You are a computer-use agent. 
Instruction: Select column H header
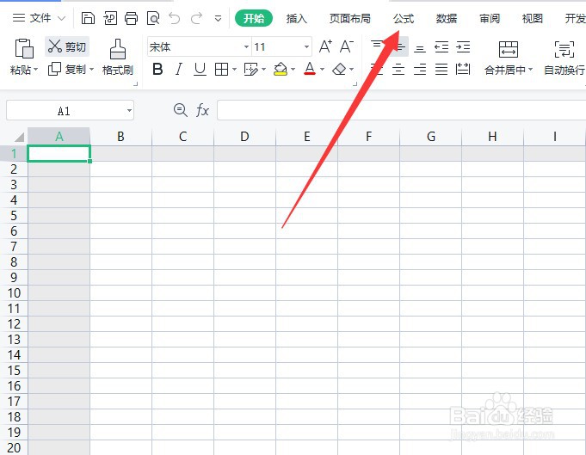click(x=492, y=137)
